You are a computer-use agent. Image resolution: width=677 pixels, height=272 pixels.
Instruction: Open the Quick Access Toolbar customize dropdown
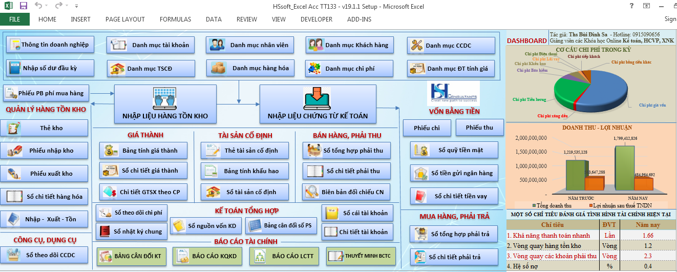(77, 7)
